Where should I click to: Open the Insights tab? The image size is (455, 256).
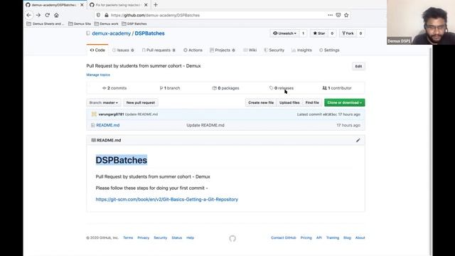tap(301, 50)
